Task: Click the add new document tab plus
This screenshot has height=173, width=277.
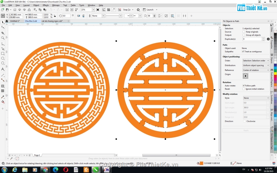Action: click(68, 21)
